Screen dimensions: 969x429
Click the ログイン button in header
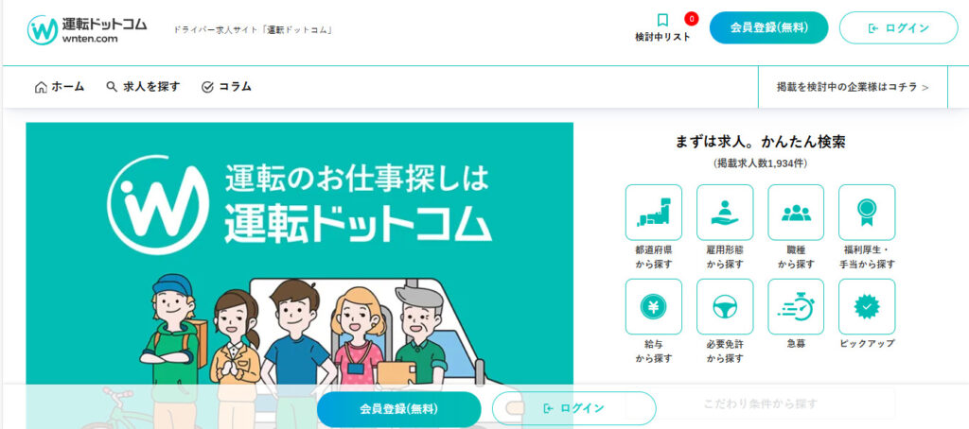pyautogui.click(x=899, y=27)
